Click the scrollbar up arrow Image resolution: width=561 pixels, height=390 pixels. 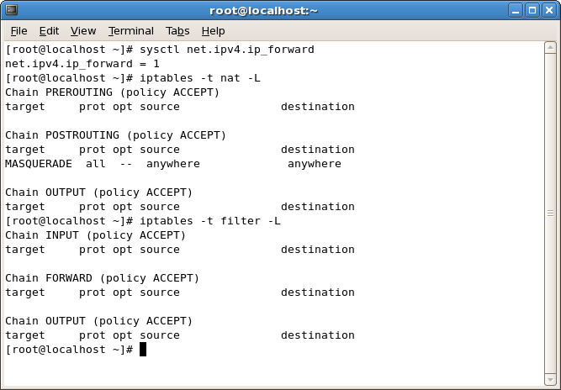(550, 48)
